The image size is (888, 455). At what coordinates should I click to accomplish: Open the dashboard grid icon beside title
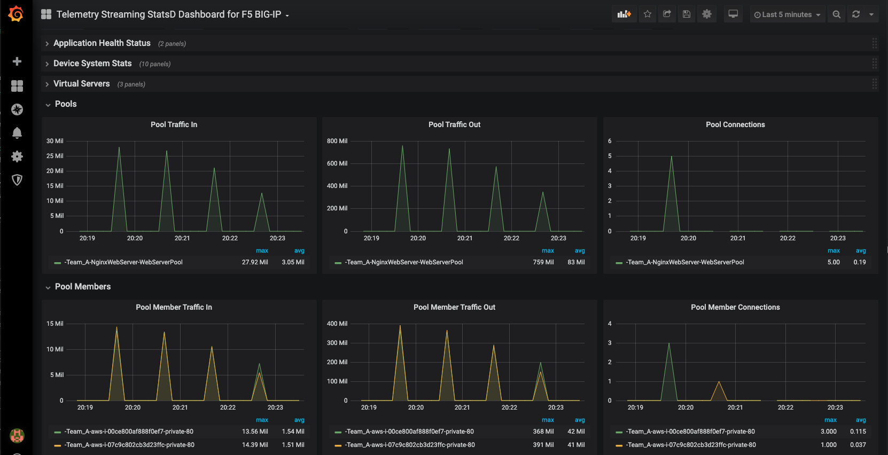(46, 14)
